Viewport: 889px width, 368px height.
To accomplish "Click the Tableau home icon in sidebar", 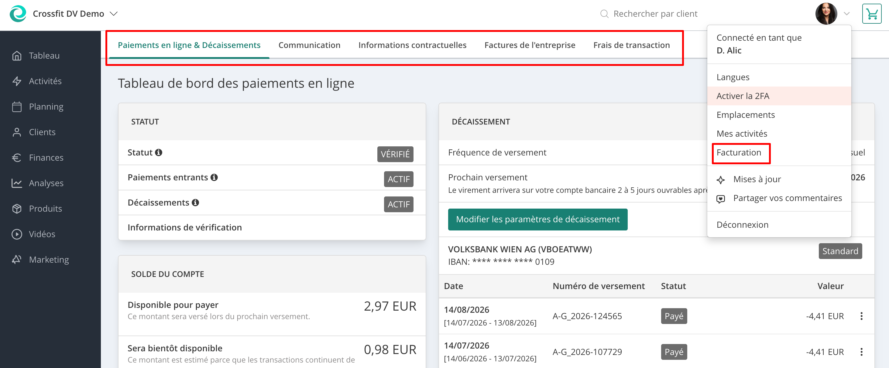I will coord(17,56).
